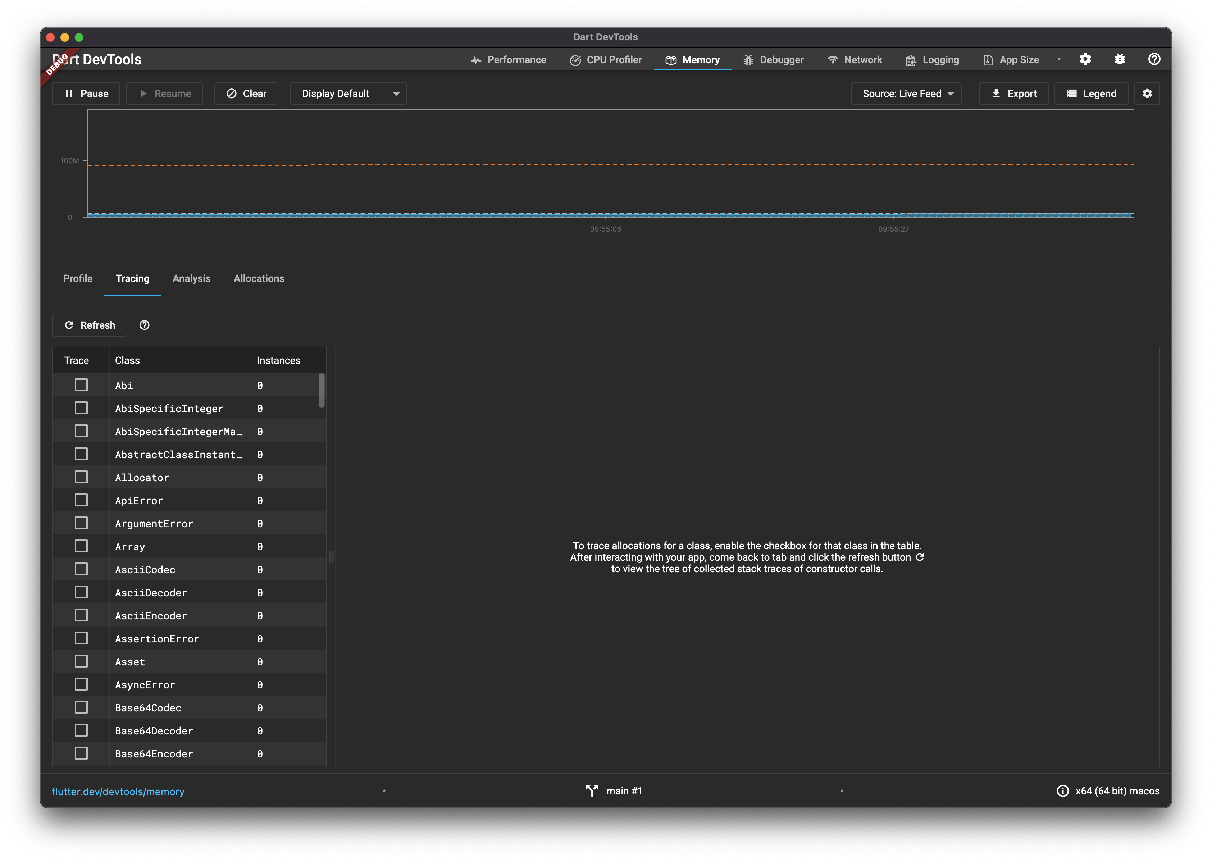The height and width of the screenshot is (861, 1212).
Task: Click the bug report icon in header
Action: (x=1120, y=59)
